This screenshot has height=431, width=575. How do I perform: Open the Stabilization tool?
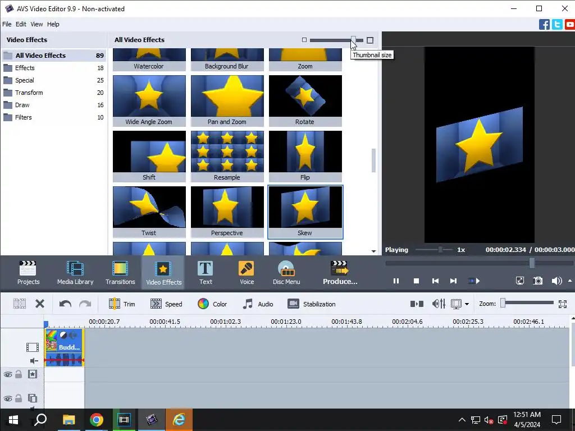(312, 304)
